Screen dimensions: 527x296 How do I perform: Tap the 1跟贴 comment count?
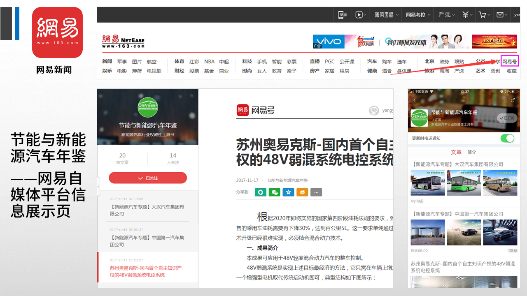point(512,250)
